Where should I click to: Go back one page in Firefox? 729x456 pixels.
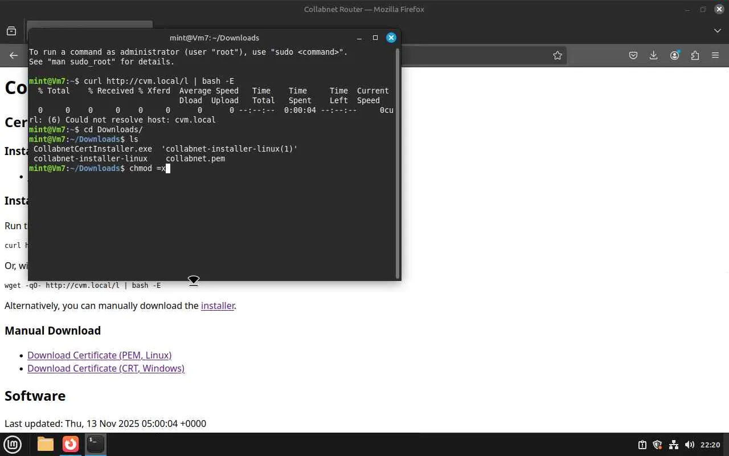pos(14,55)
